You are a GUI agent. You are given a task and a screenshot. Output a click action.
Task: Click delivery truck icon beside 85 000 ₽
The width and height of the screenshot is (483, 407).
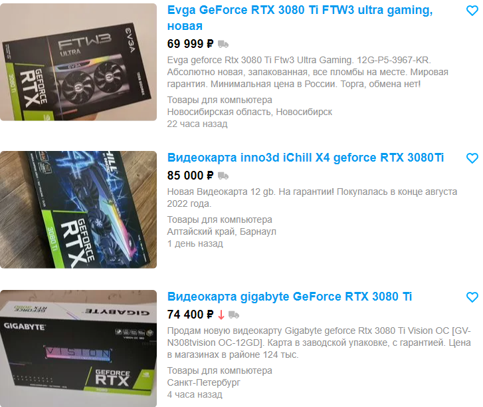pyautogui.click(x=223, y=176)
